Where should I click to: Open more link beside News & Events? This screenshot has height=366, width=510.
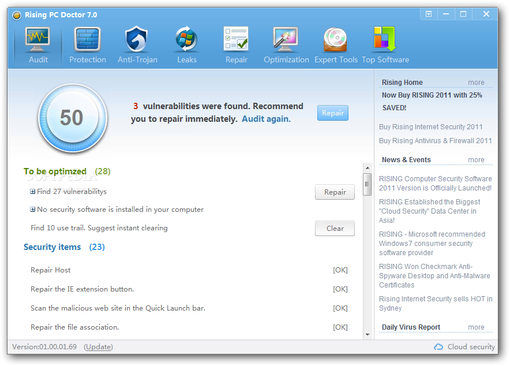point(476,160)
